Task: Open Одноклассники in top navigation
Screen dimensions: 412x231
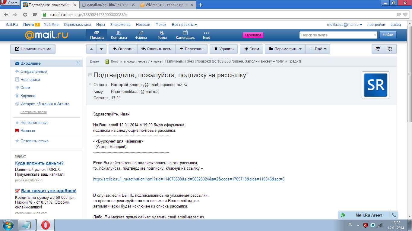Action: tap(77, 25)
